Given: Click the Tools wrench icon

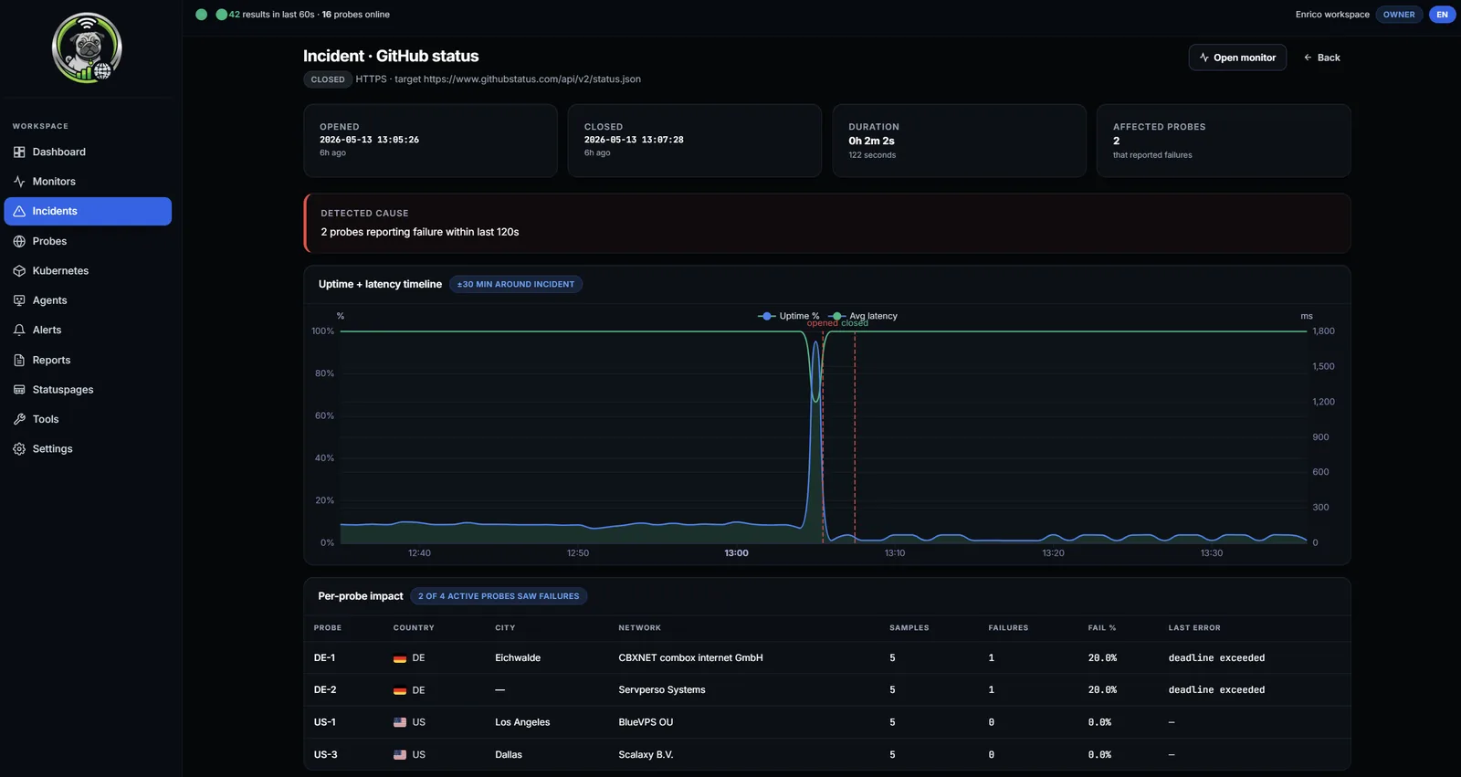Looking at the screenshot, I should coord(19,419).
